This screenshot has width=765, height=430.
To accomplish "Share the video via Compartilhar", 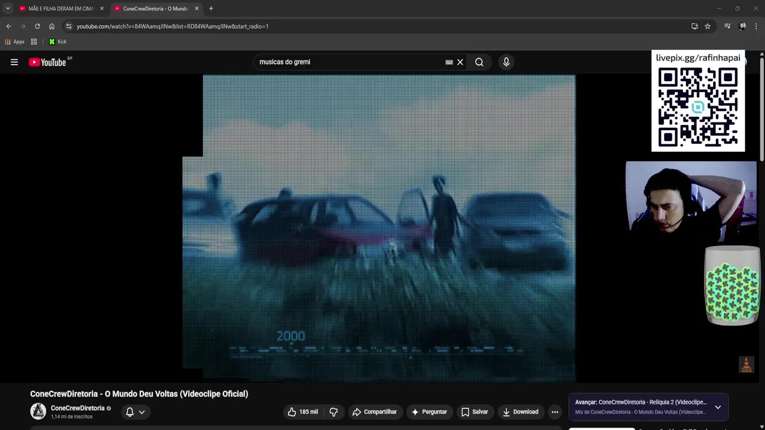I will (x=375, y=411).
